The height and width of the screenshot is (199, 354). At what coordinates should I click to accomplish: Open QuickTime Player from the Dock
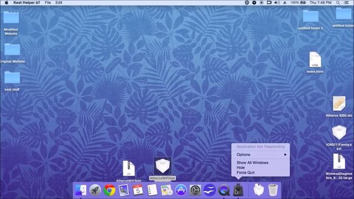223,190
